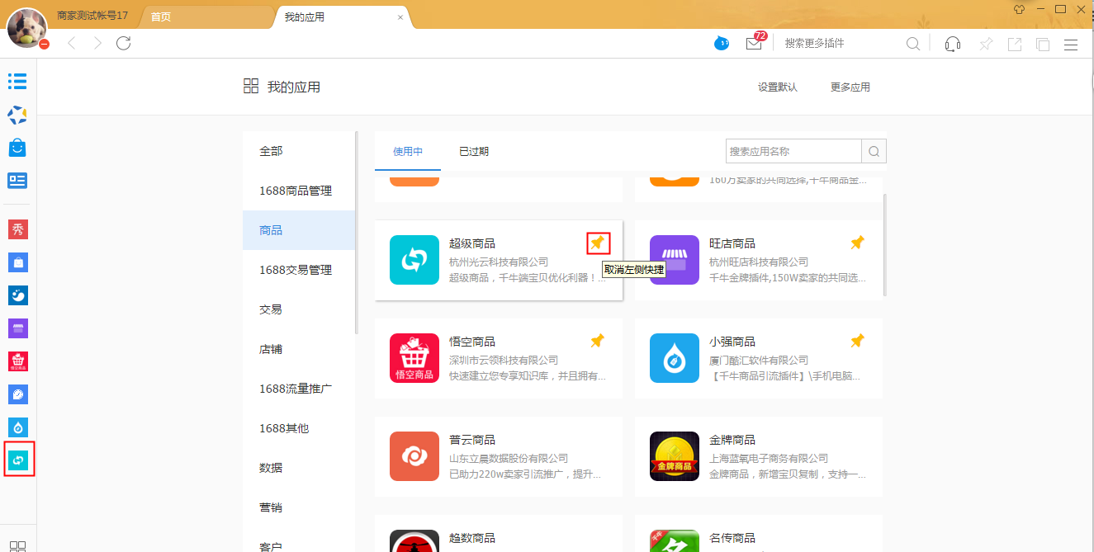Click the blue water drop icon in toolbar
This screenshot has width=1094, height=552.
coord(722,44)
